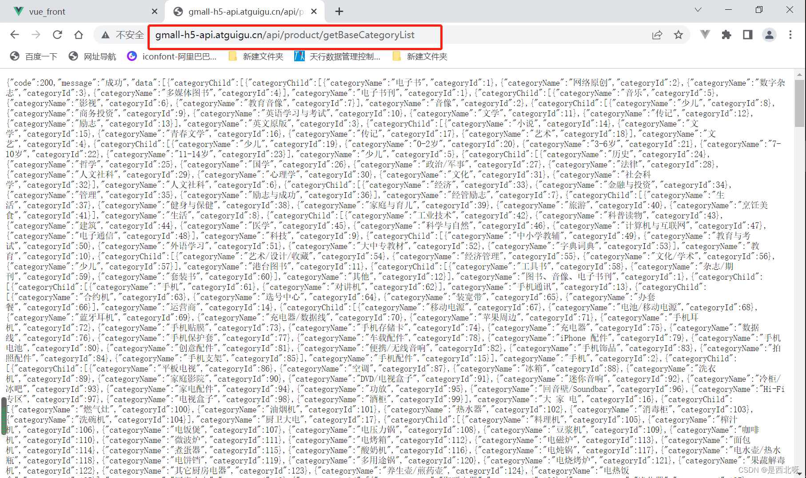Screen dimensions: 806x478
Task: Restore down the browser window
Action: pyautogui.click(x=759, y=10)
